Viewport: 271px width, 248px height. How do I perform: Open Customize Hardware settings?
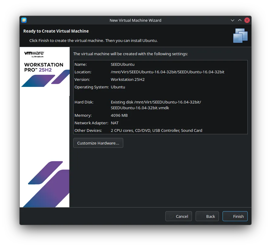[98, 143]
